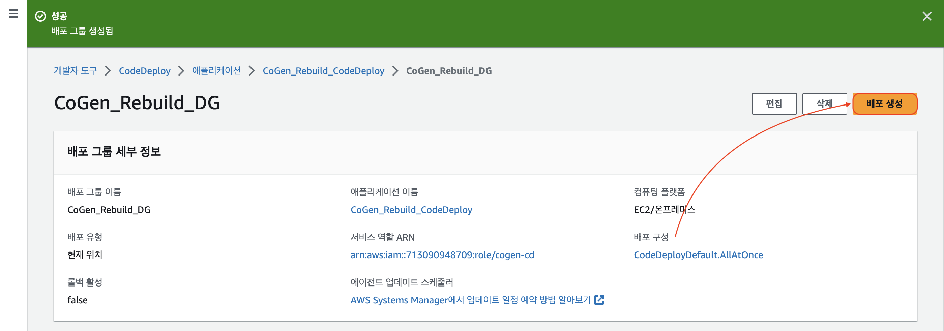Open CodeDeploy breadcrumb link
Viewport: 944px width, 331px height.
(145, 71)
